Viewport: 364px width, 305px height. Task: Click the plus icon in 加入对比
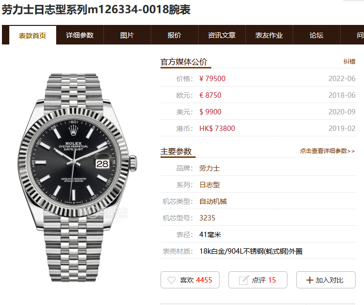[x=310, y=280]
